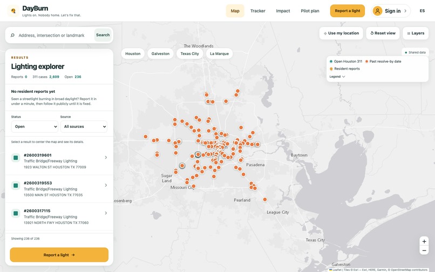435x272 pixels.
Task: Select the '1923 WALTON ST HOUSTON TX 77009' address
Action: 55,167
